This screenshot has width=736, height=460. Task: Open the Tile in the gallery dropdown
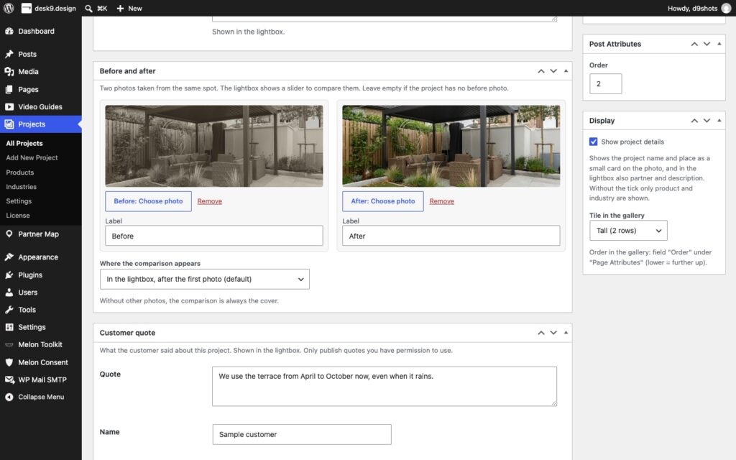[x=628, y=231]
